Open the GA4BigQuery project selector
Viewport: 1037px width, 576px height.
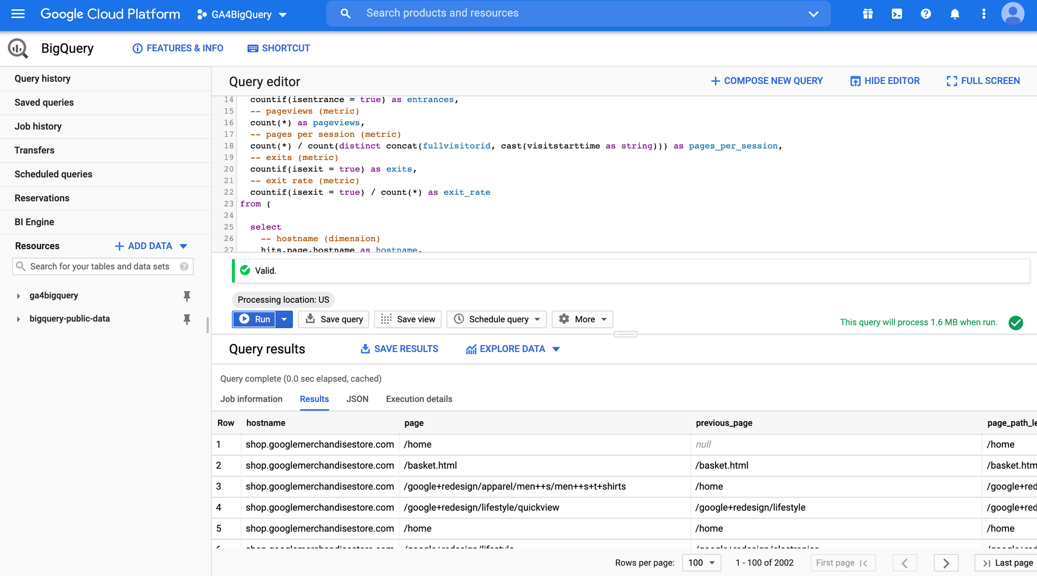click(242, 15)
